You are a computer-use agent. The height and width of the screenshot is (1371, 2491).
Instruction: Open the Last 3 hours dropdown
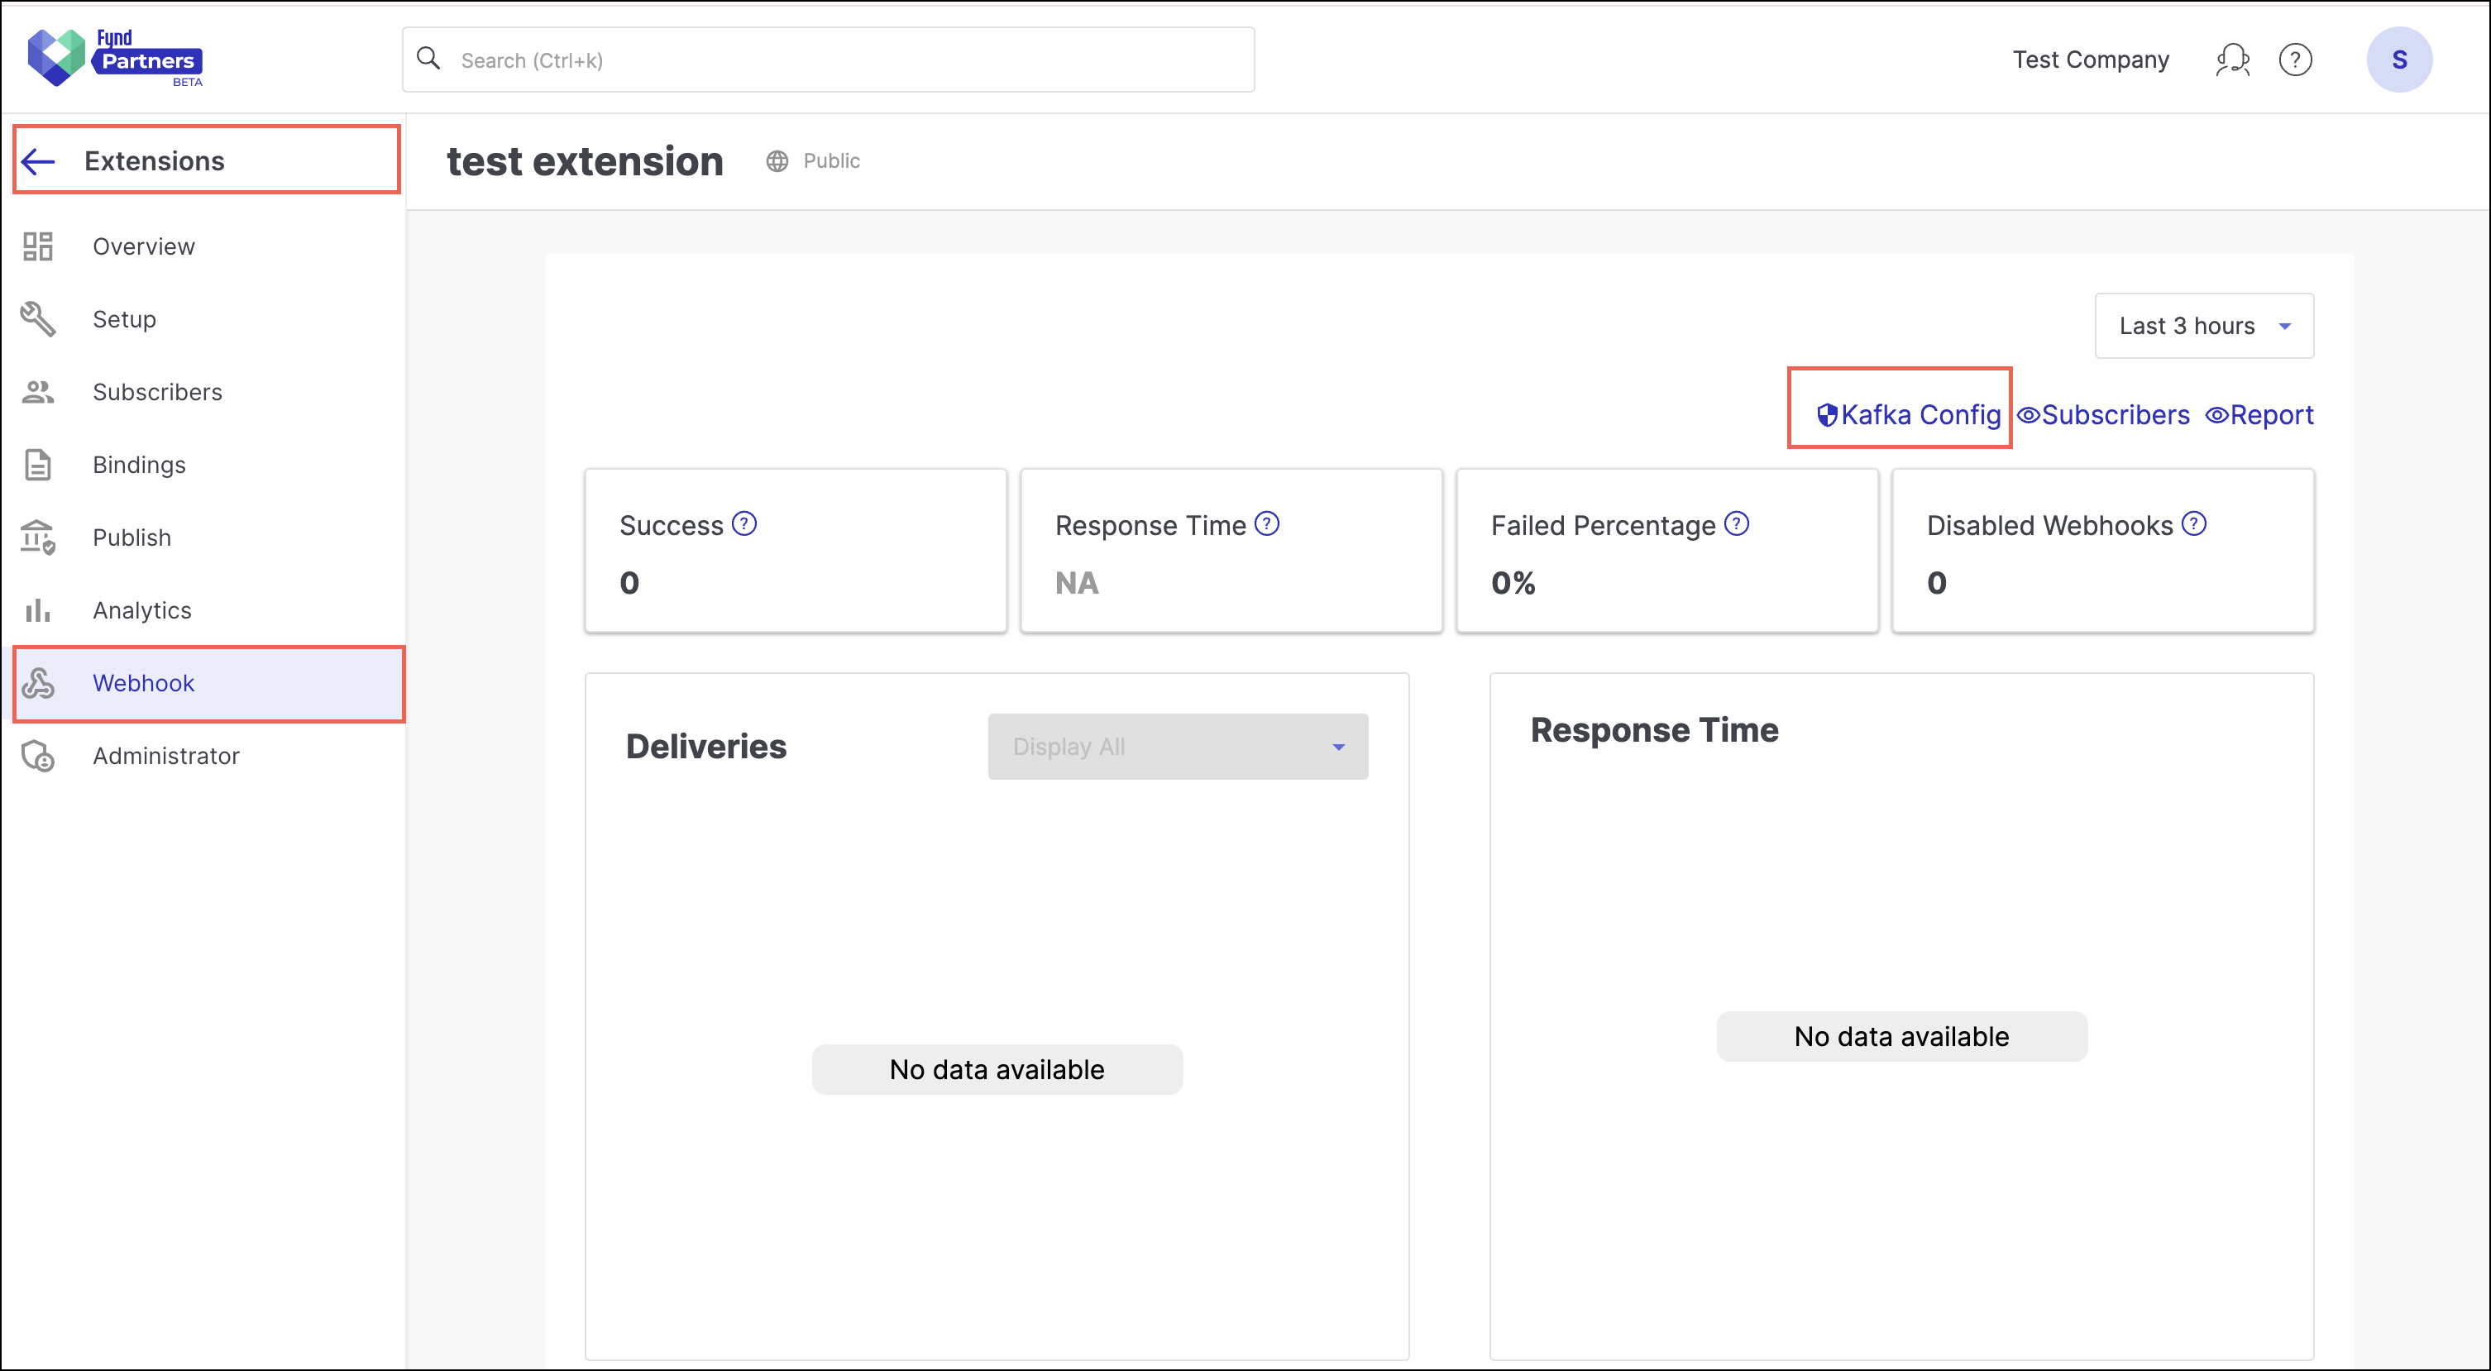pos(2204,326)
